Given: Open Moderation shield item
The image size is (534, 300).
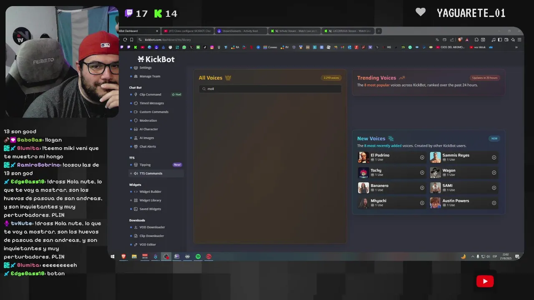Looking at the screenshot, I should pyautogui.click(x=148, y=120).
